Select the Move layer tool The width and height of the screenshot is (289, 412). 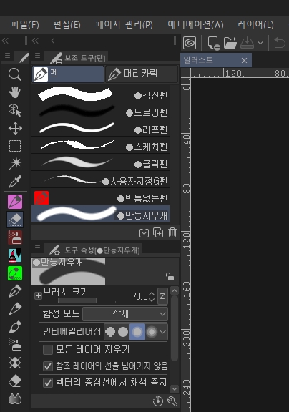pos(15,128)
